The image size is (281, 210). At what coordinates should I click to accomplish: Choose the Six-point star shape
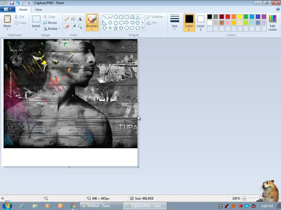point(121,28)
